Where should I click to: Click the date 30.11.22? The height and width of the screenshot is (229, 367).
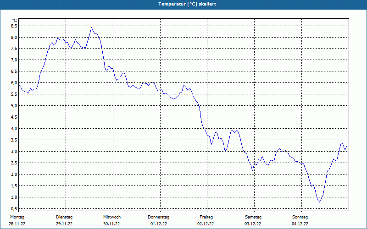pos(111,224)
